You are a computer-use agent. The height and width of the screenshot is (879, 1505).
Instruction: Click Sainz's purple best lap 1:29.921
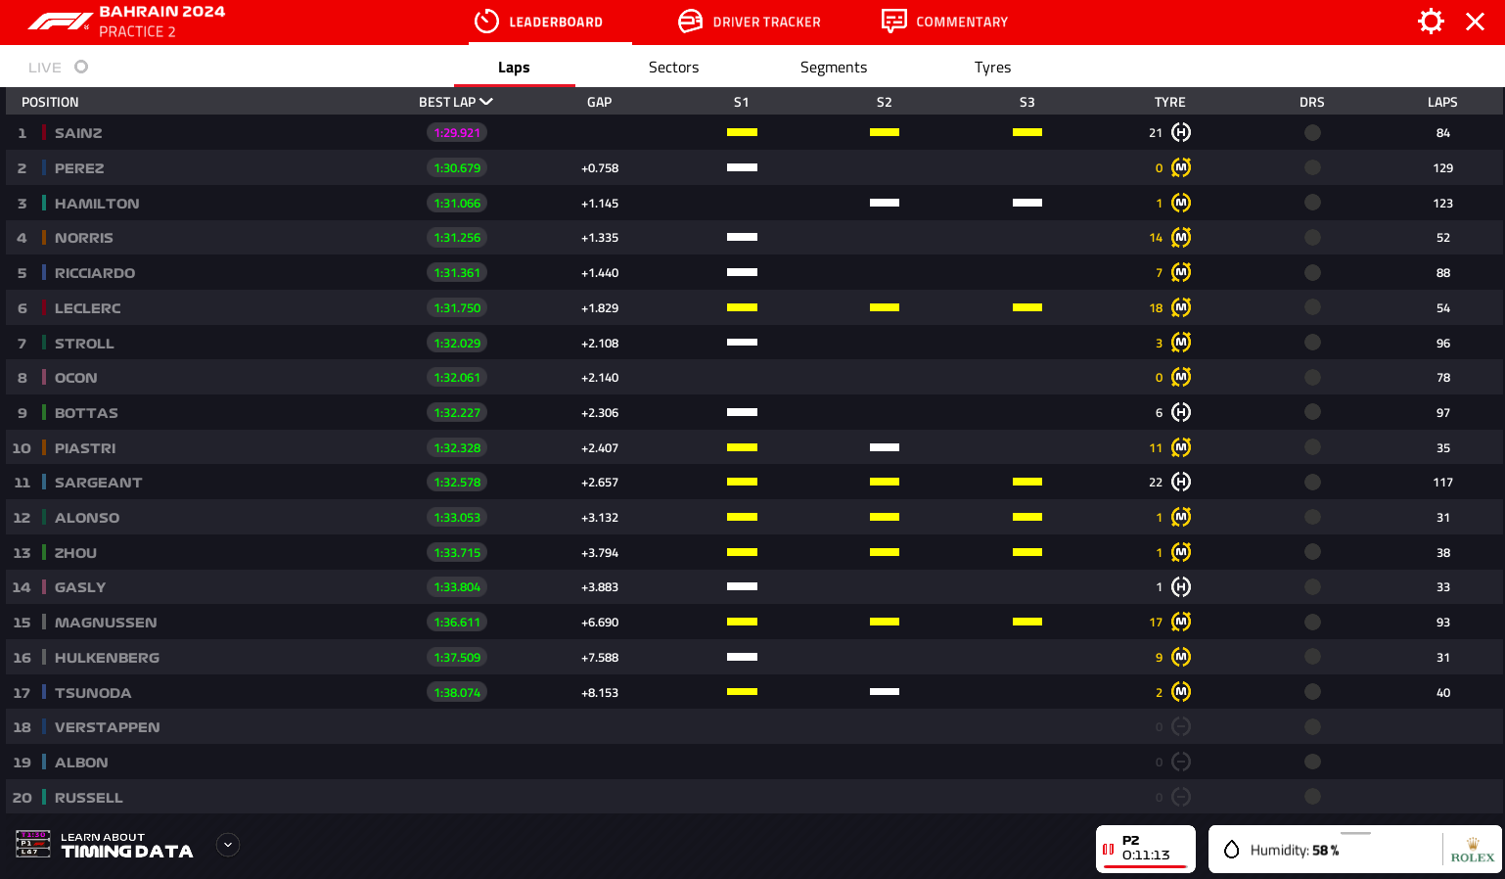[x=457, y=132]
